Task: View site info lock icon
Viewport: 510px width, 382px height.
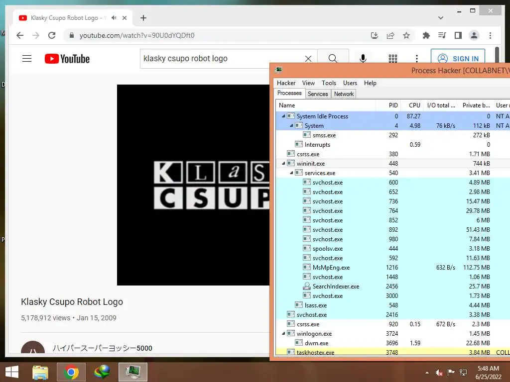Action: pyautogui.click(x=72, y=35)
